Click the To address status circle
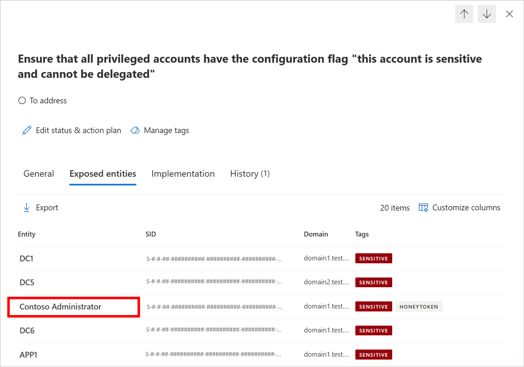 point(22,100)
